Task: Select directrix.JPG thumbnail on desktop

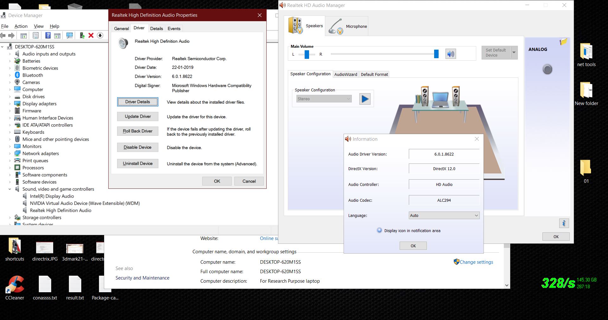Action: (45, 251)
